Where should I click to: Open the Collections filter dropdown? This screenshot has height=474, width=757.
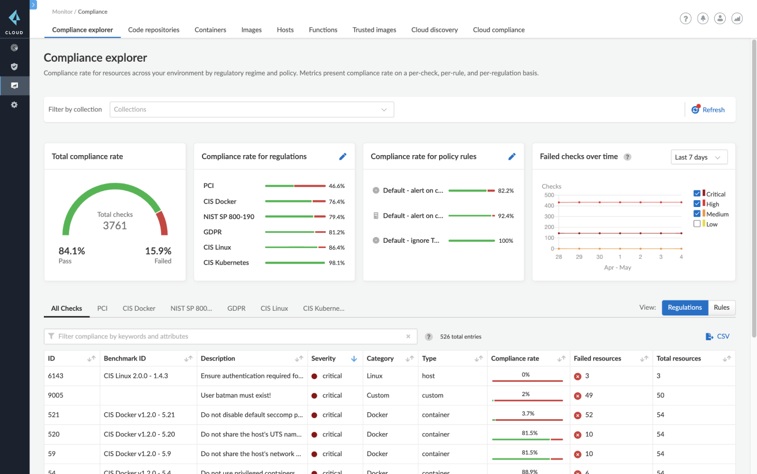[252, 109]
